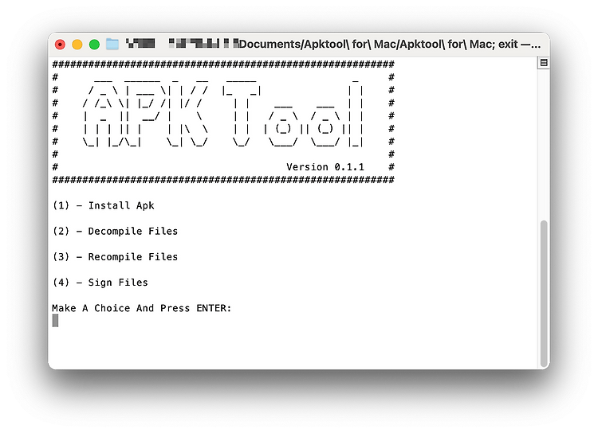Viewport: 598px width, 433px height.
Task: Click the terminal cursor block
Action: tap(55, 321)
